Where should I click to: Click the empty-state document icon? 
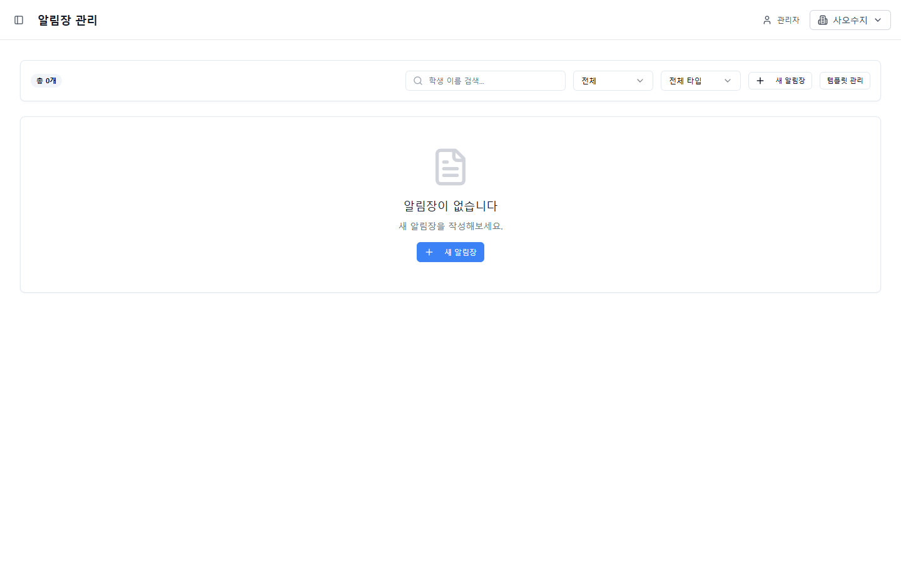click(x=450, y=166)
